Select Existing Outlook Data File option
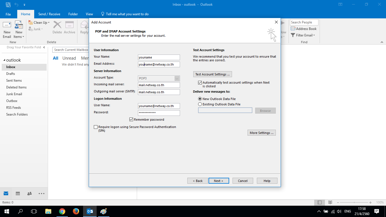The image size is (386, 217). [200, 104]
